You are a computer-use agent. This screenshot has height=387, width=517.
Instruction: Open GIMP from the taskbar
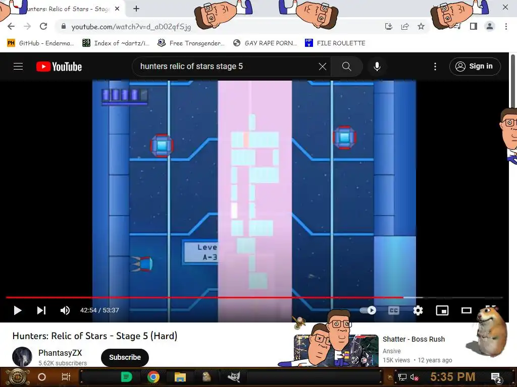coord(234,377)
